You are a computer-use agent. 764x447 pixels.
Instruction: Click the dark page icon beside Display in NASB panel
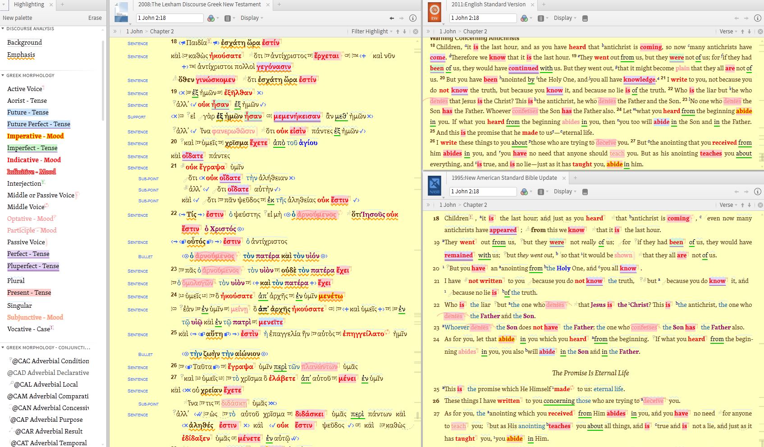[585, 192]
